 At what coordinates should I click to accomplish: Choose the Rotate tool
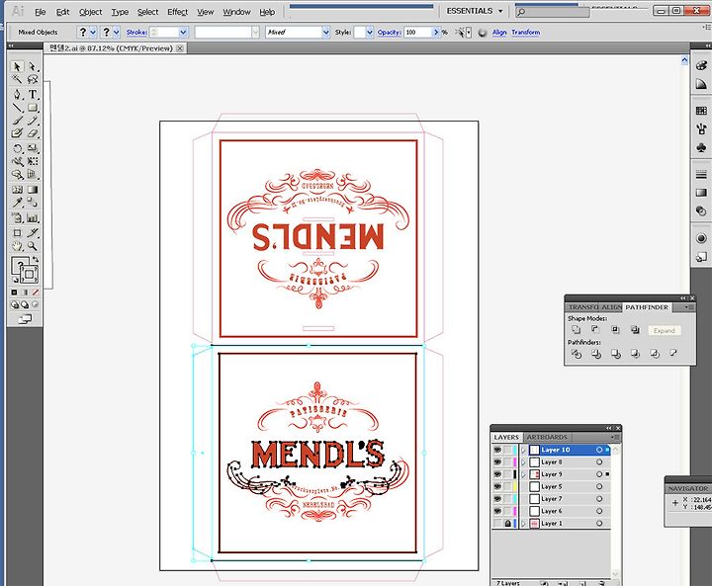(17, 148)
